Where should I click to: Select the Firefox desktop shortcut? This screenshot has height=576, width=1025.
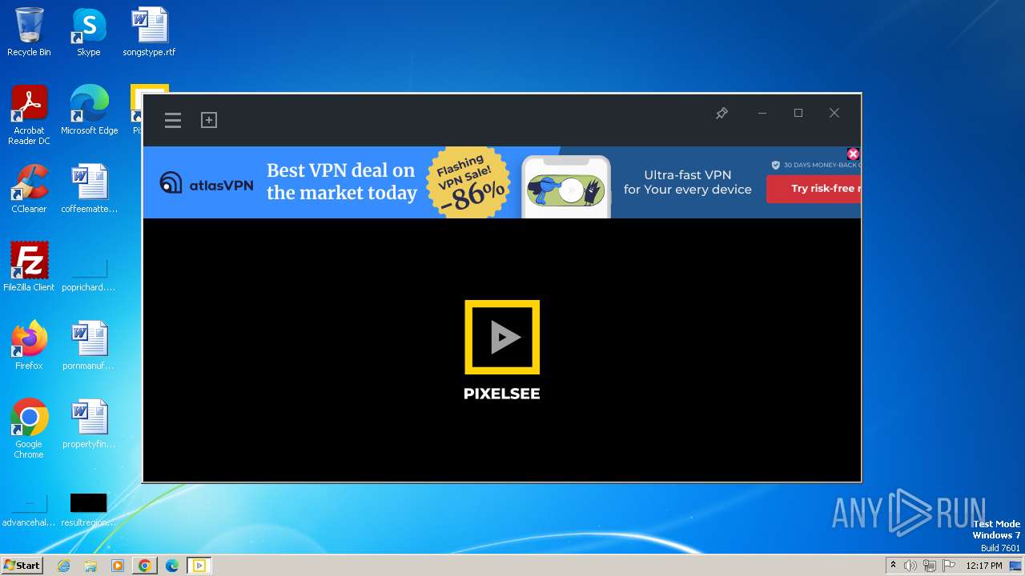click(29, 346)
